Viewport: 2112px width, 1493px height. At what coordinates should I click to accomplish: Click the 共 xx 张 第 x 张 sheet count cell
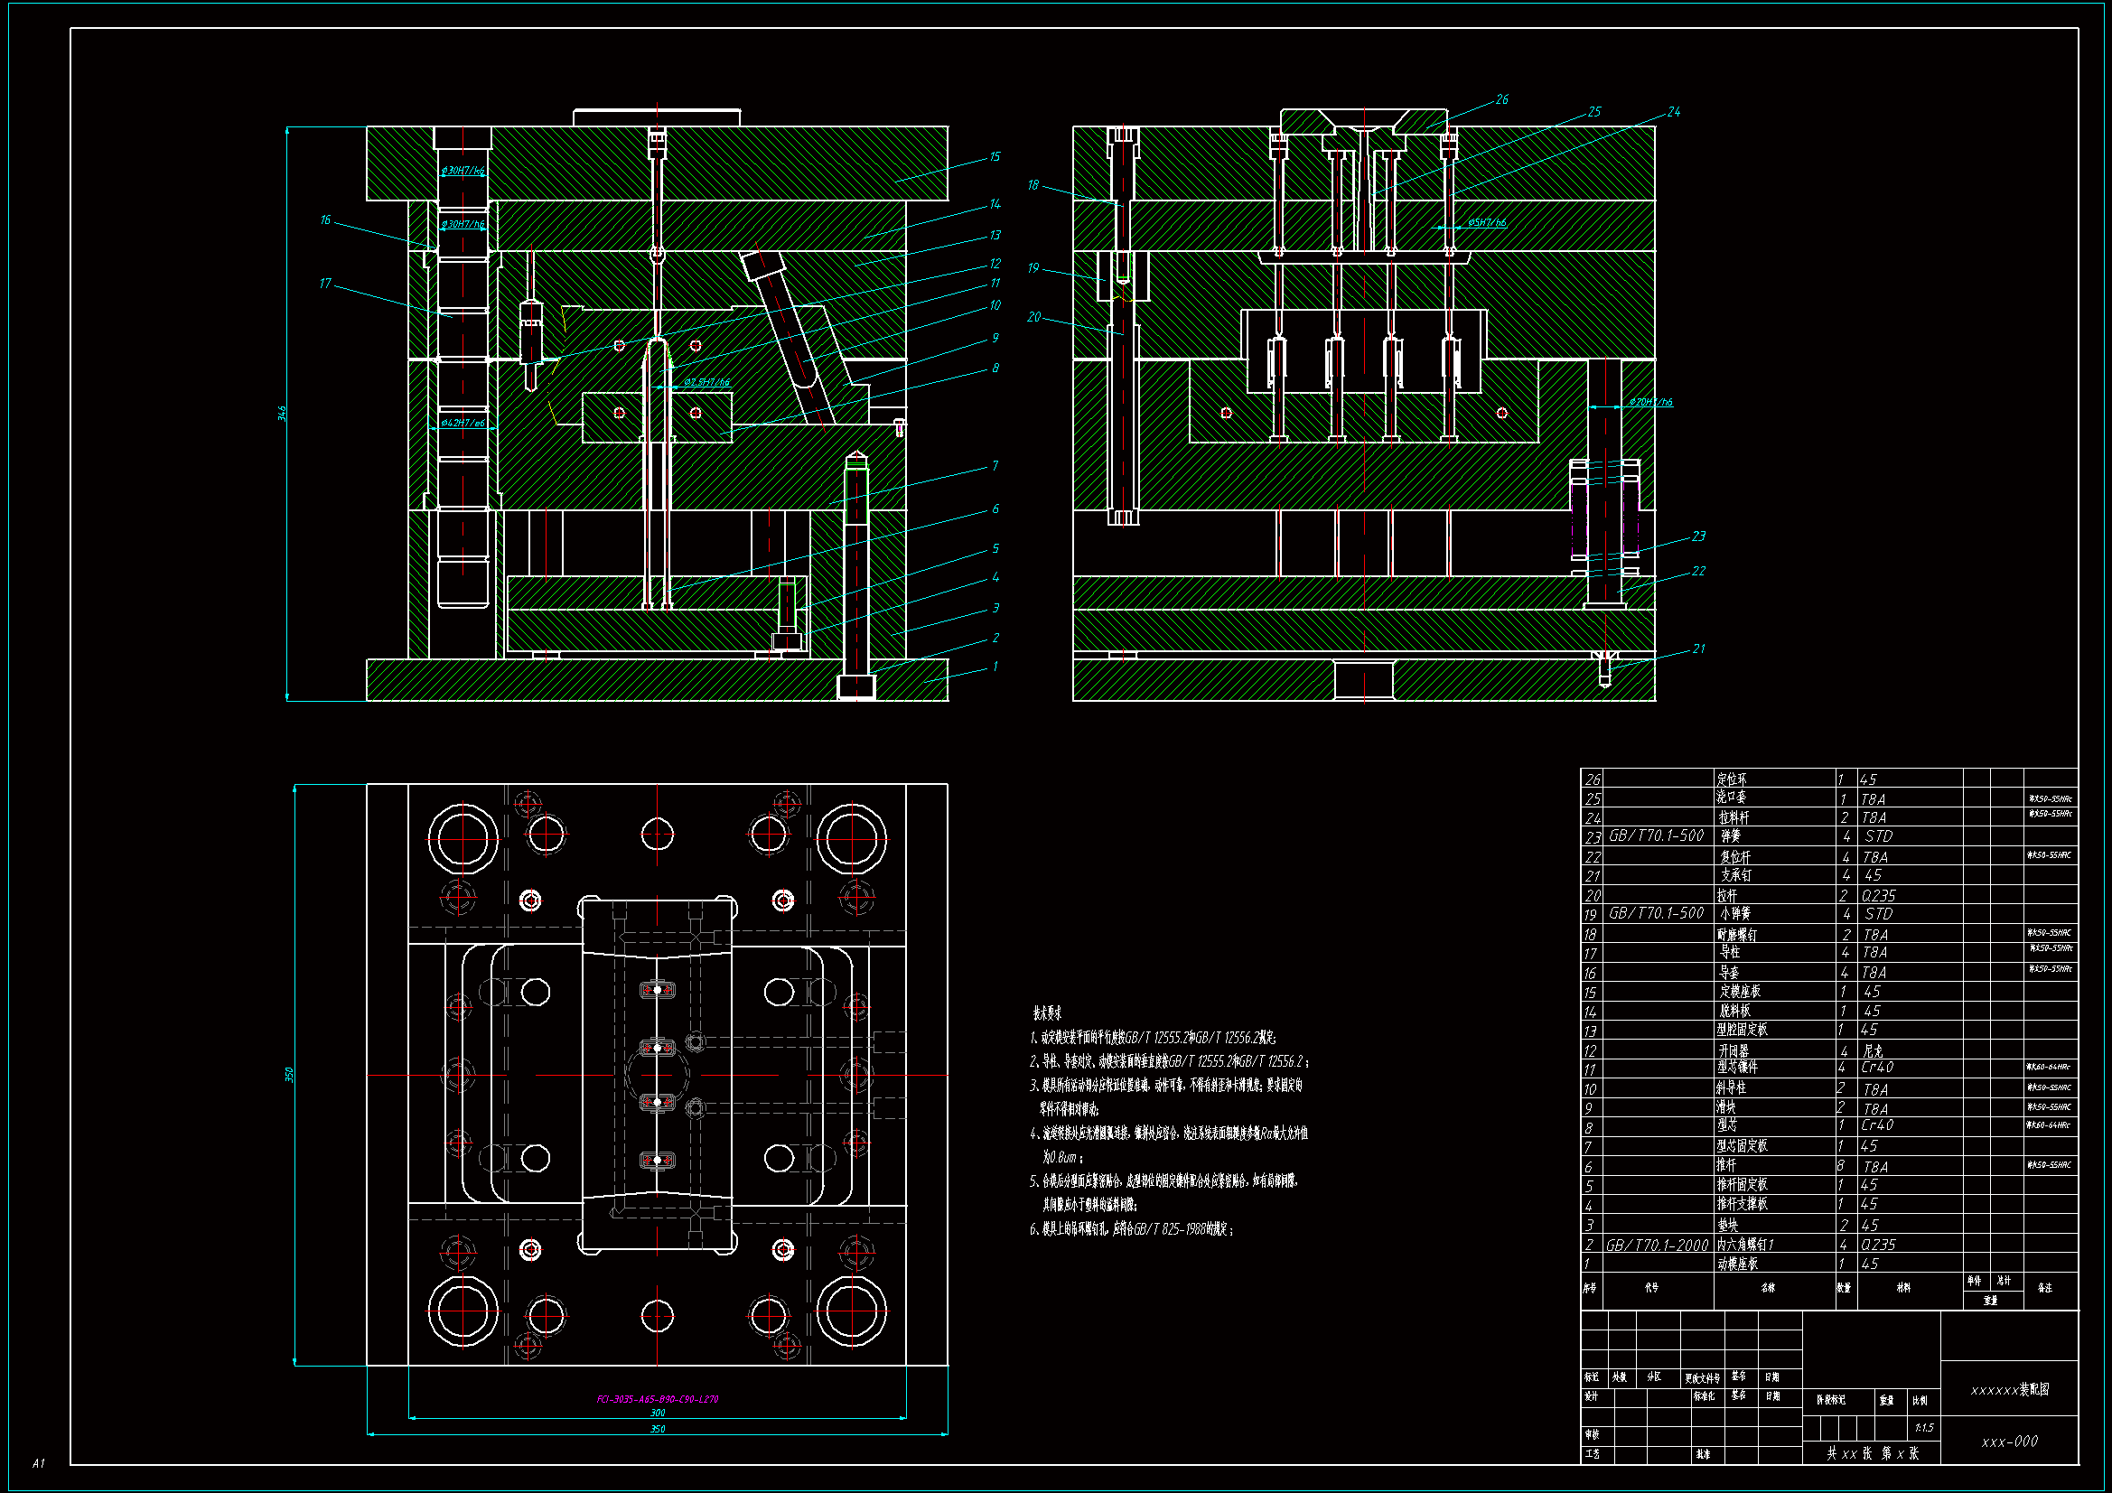1872,1453
